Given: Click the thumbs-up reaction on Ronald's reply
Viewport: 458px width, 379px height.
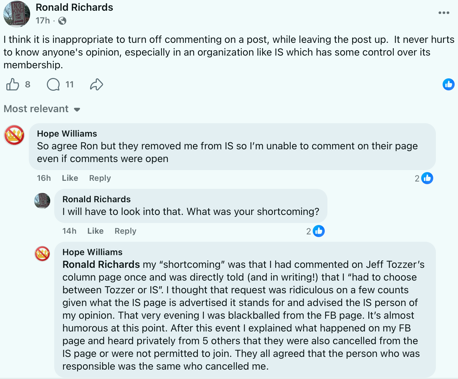Looking at the screenshot, I should [318, 231].
